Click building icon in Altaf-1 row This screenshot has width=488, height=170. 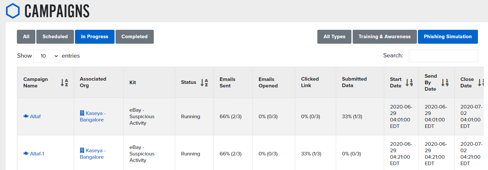82,150
